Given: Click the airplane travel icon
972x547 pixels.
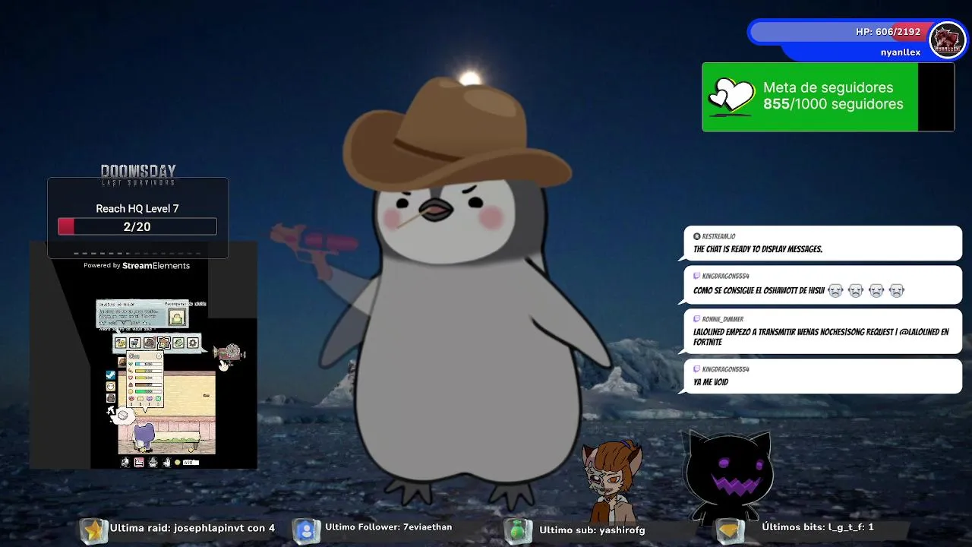Looking at the screenshot, I should [x=110, y=411].
